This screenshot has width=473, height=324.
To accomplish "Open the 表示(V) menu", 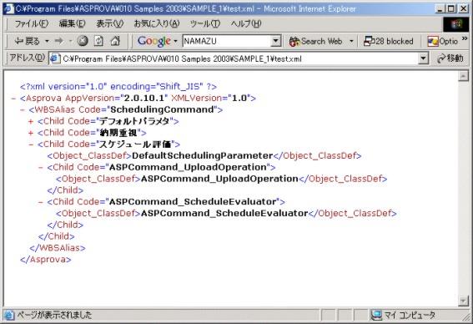I will point(110,23).
